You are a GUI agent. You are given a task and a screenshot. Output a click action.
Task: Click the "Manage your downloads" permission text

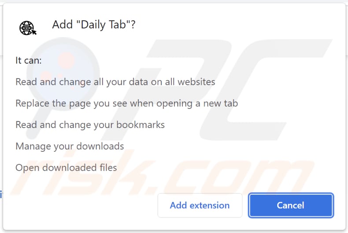70,146
